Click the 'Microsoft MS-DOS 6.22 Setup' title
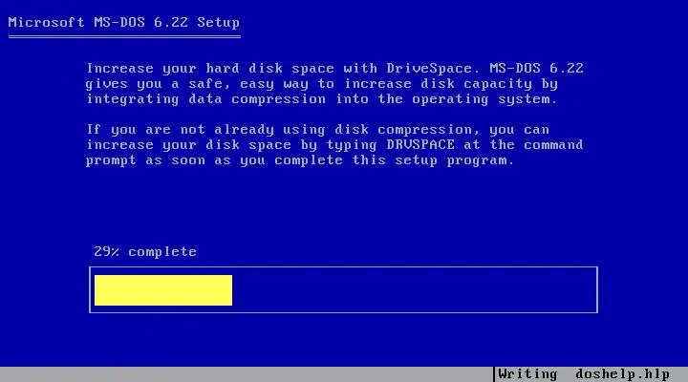This screenshot has height=382, width=688. 123,22
